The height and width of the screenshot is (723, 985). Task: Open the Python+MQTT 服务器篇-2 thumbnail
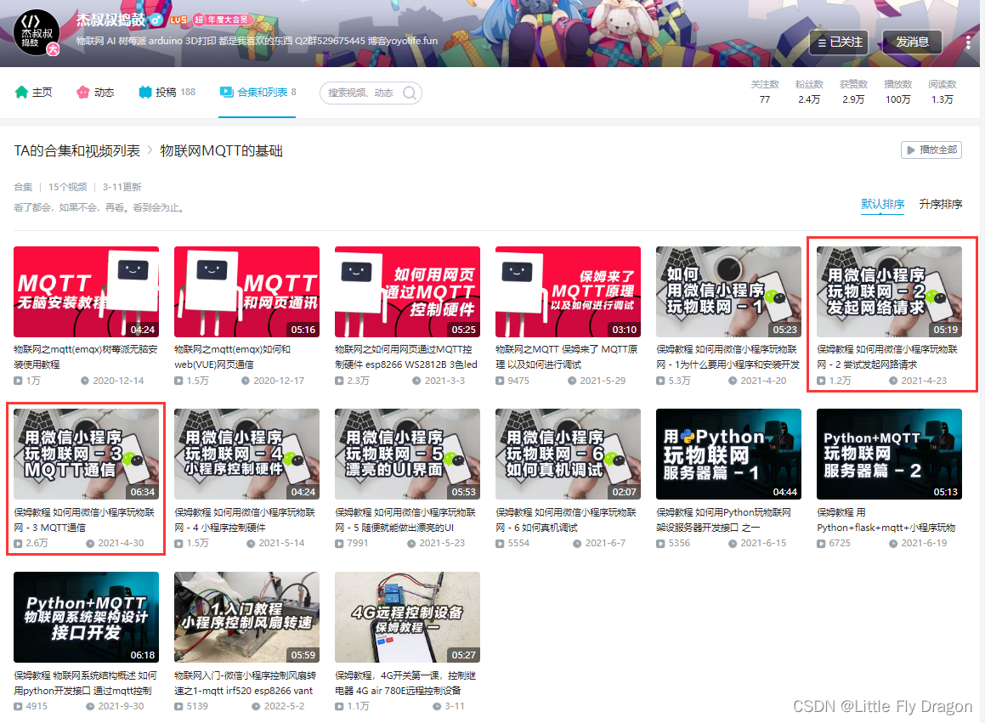[890, 455]
